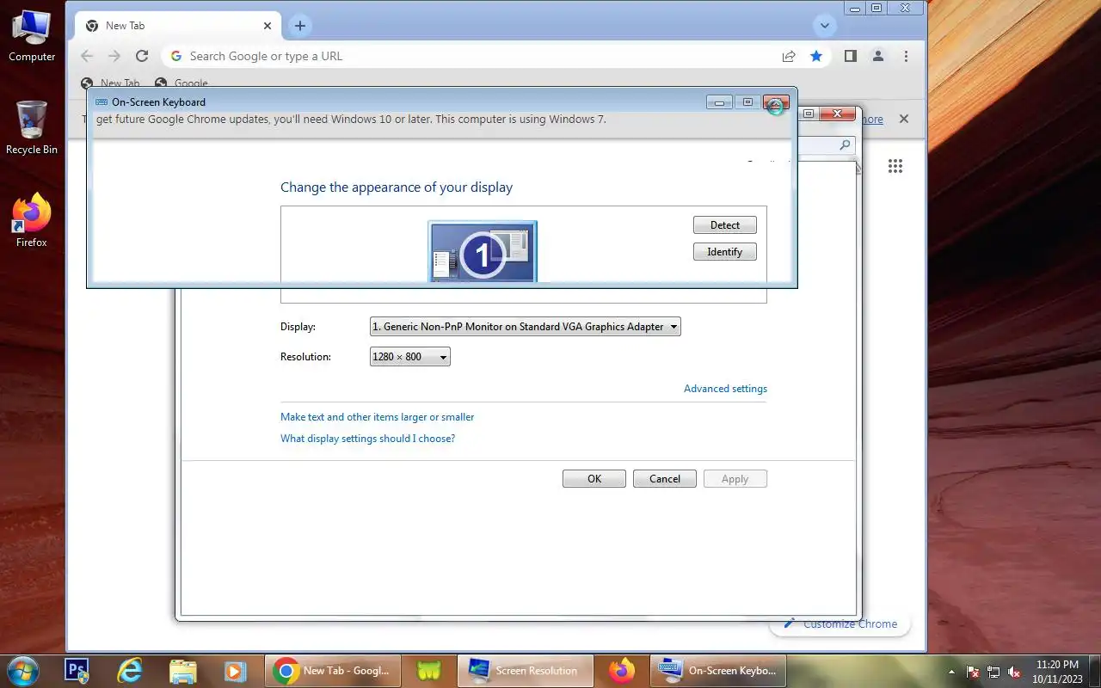Click the Identify button
The height and width of the screenshot is (688, 1101).
click(724, 252)
